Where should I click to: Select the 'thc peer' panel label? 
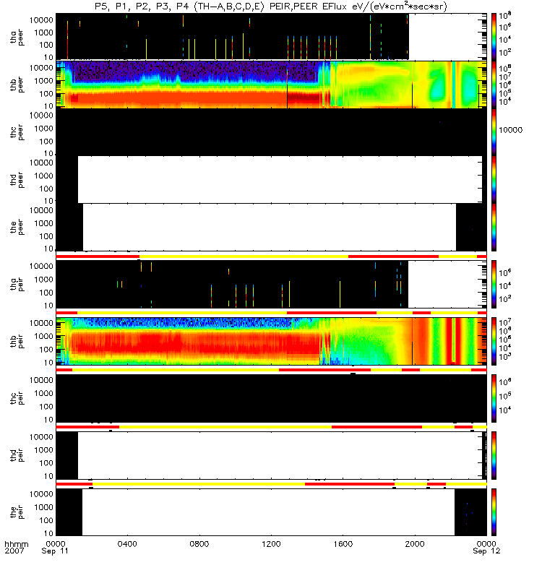[x=17, y=132]
